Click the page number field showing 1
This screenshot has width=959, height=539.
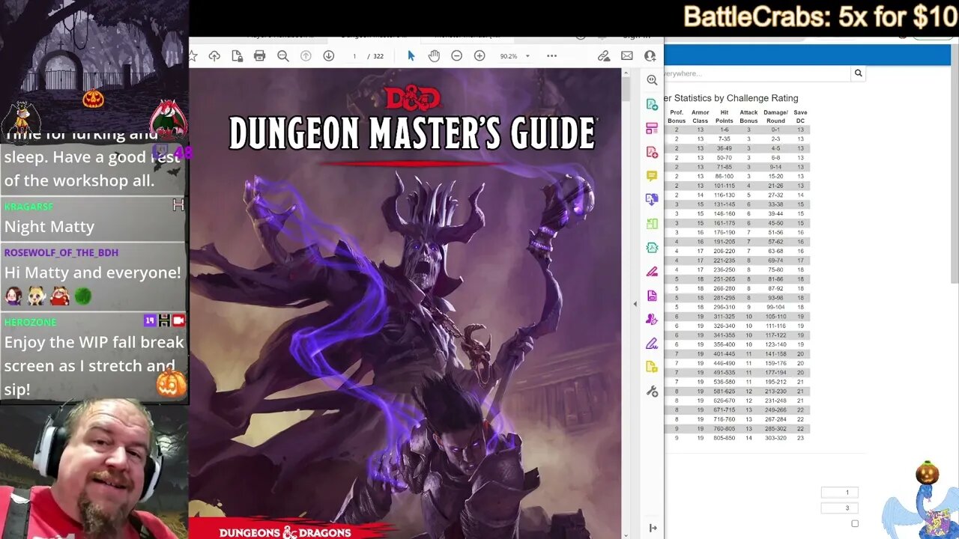click(354, 56)
